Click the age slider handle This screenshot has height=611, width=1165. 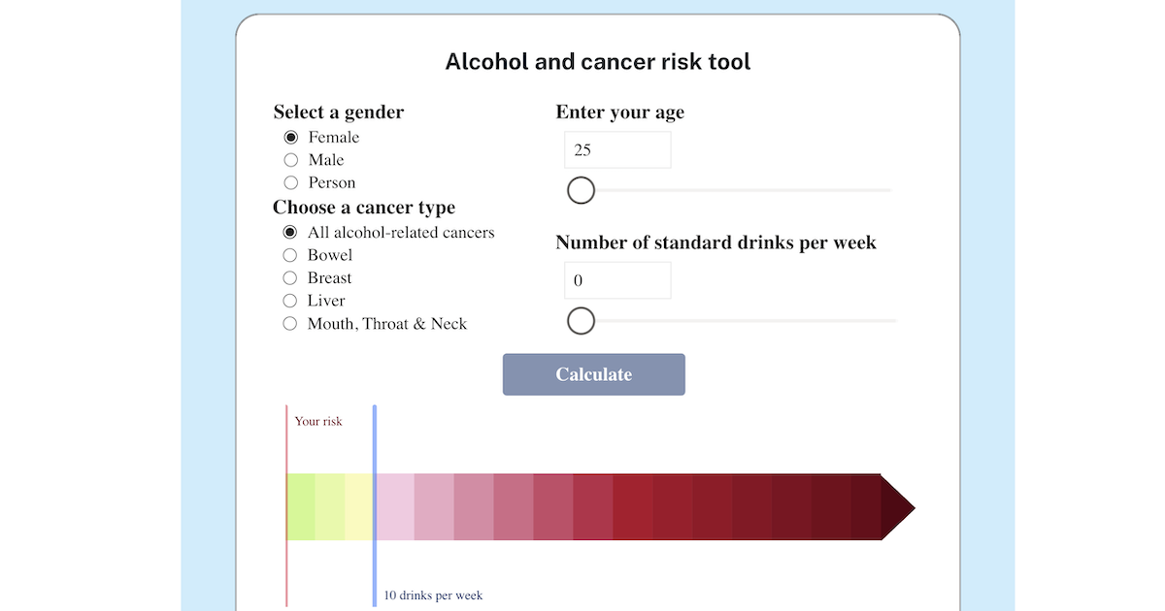pyautogui.click(x=581, y=190)
